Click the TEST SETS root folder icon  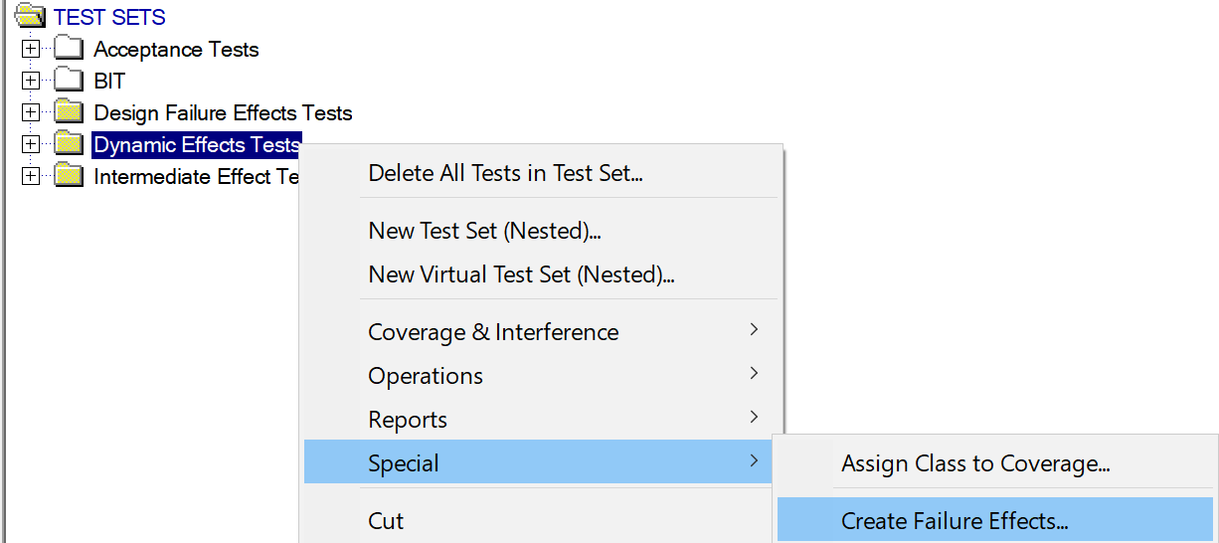coord(31,16)
